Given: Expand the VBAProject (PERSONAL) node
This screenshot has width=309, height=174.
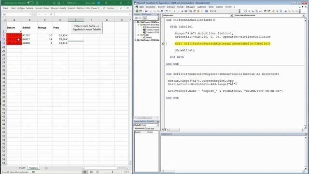Looking at the screenshot, I should (136, 40).
